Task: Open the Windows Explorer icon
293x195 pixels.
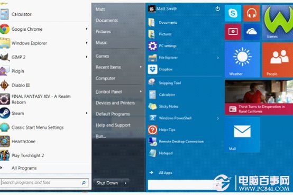Action: [5, 43]
